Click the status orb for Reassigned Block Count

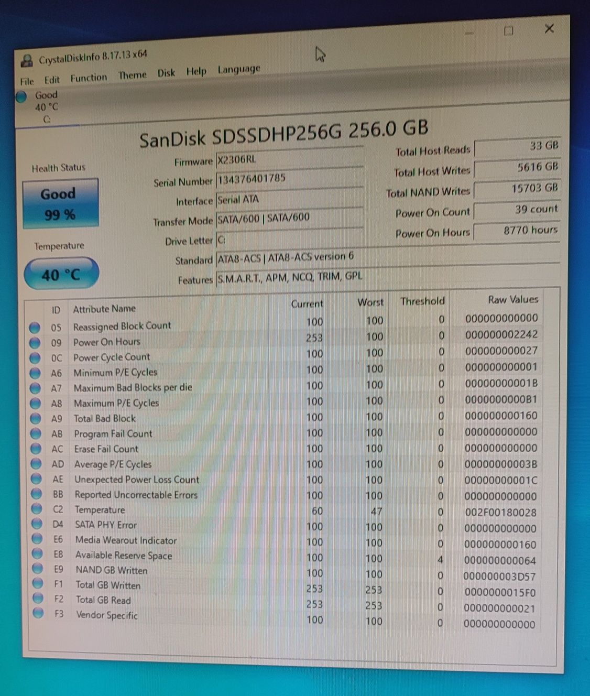(35, 328)
